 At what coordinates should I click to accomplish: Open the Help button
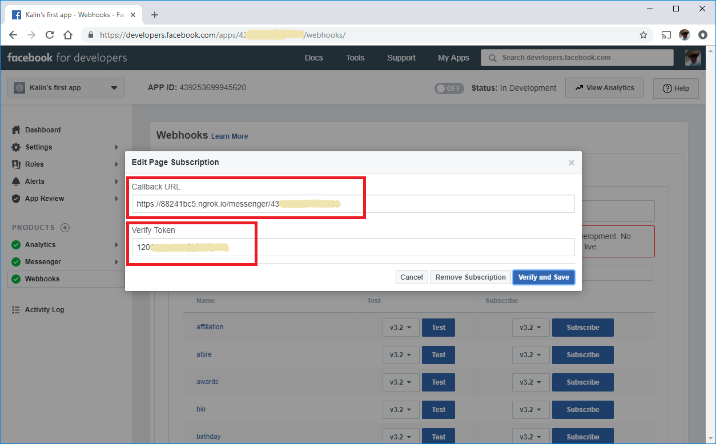[x=676, y=88]
